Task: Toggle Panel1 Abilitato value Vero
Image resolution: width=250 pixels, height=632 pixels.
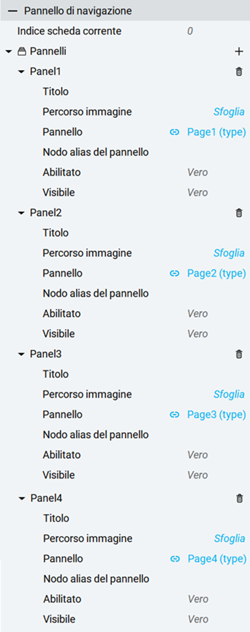Action: coord(197,173)
